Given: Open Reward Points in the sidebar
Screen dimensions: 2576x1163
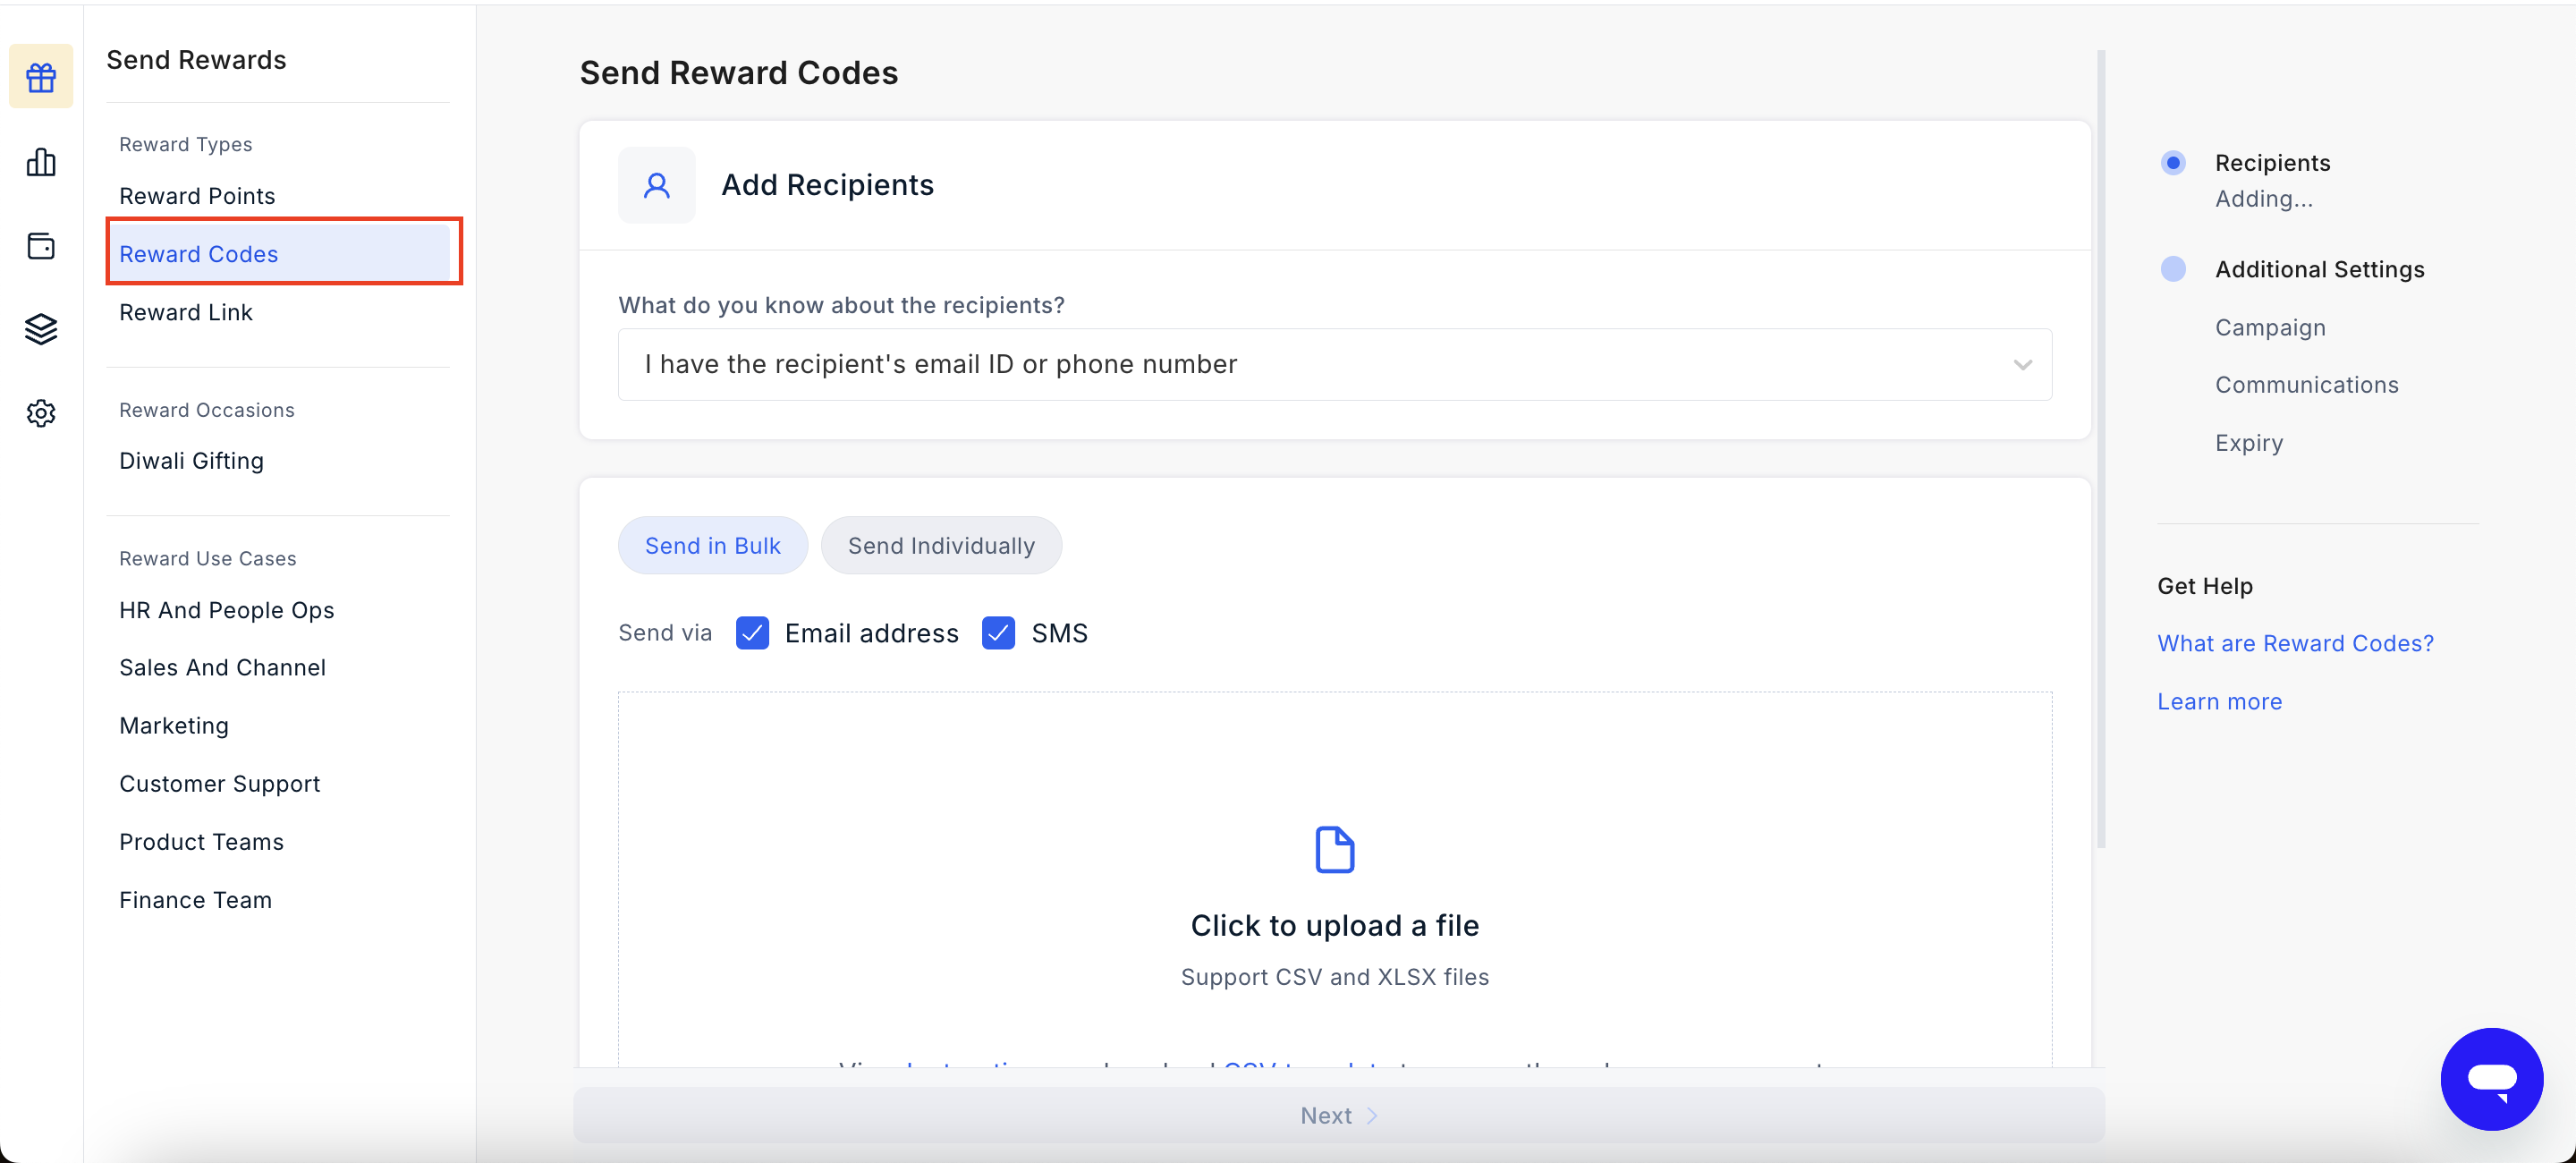Looking at the screenshot, I should tap(197, 196).
